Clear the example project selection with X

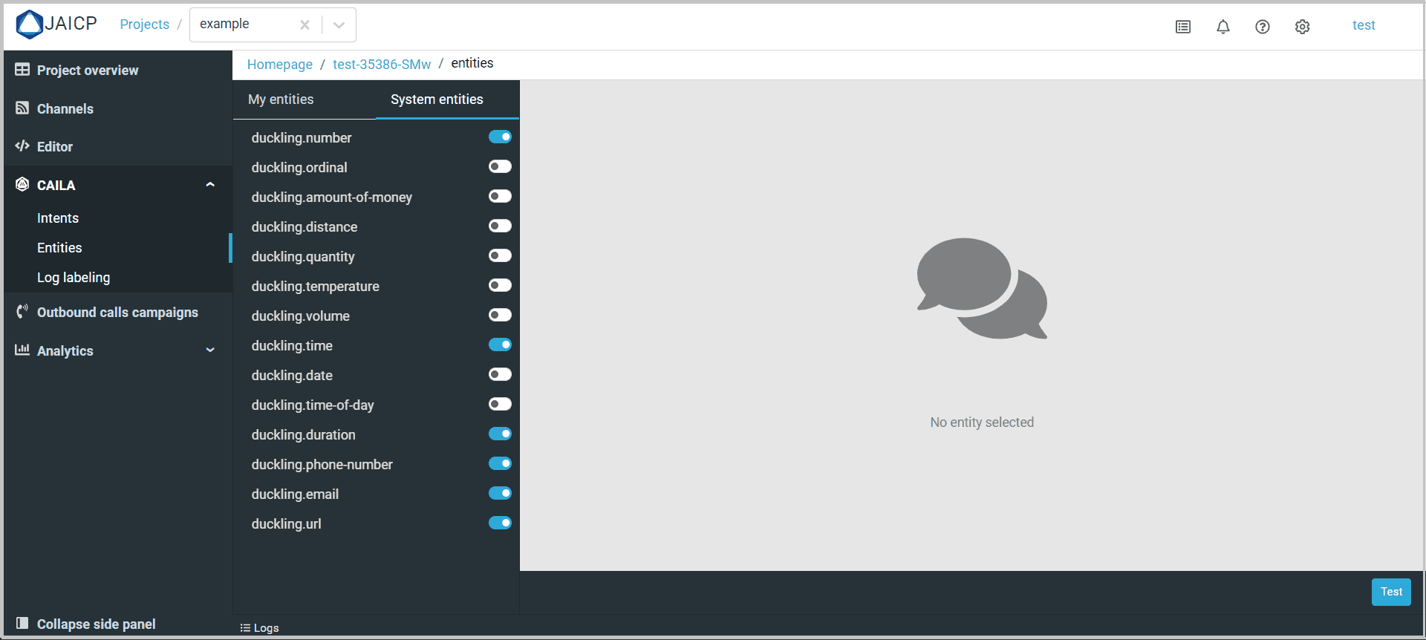click(x=305, y=25)
